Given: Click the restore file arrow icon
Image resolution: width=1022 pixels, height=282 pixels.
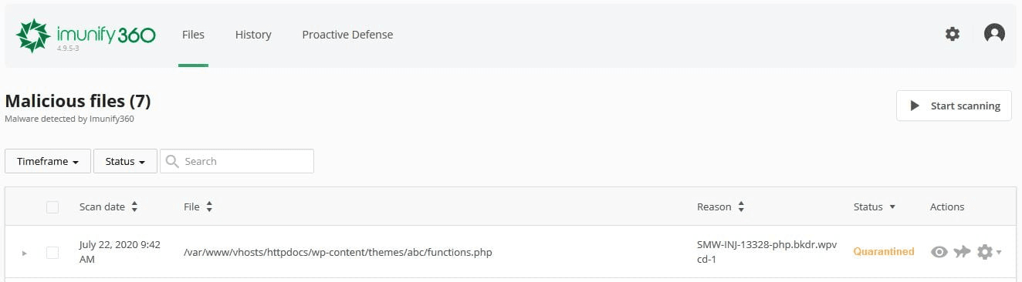Looking at the screenshot, I should point(962,252).
